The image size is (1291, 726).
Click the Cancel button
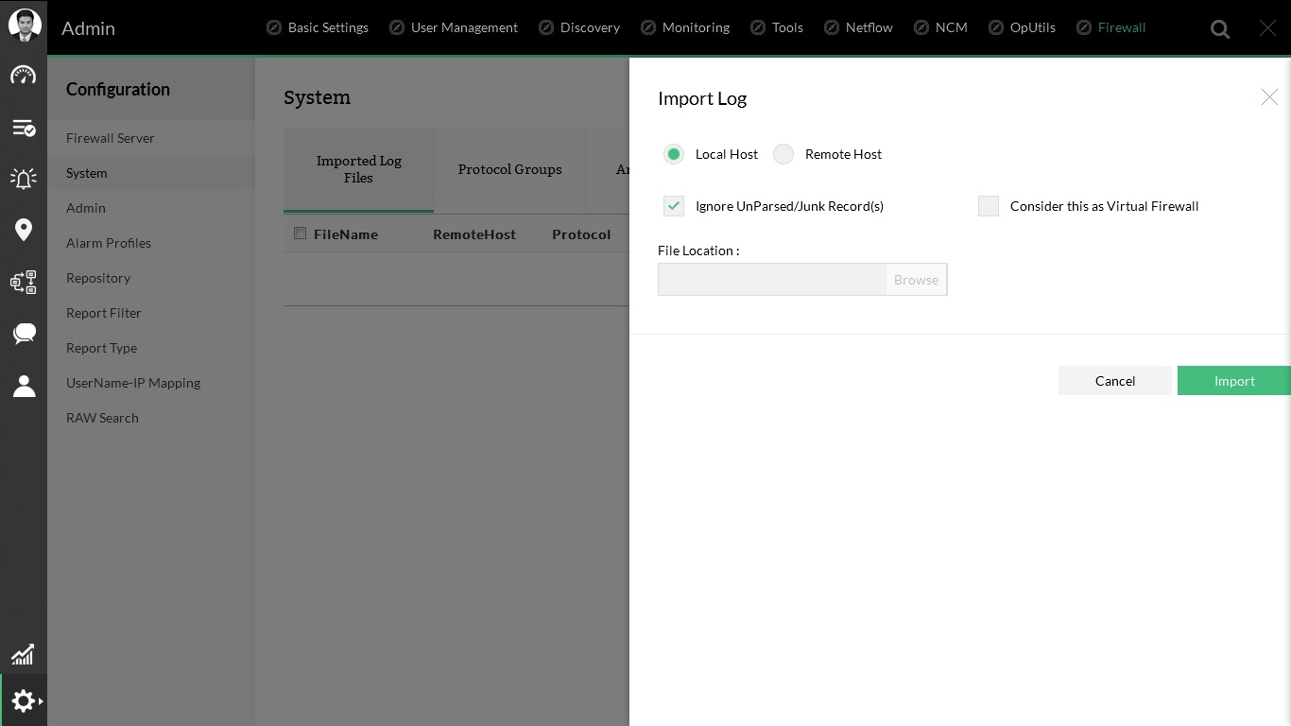coord(1115,381)
